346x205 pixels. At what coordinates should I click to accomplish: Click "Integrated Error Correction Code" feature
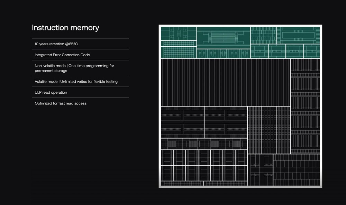point(62,55)
